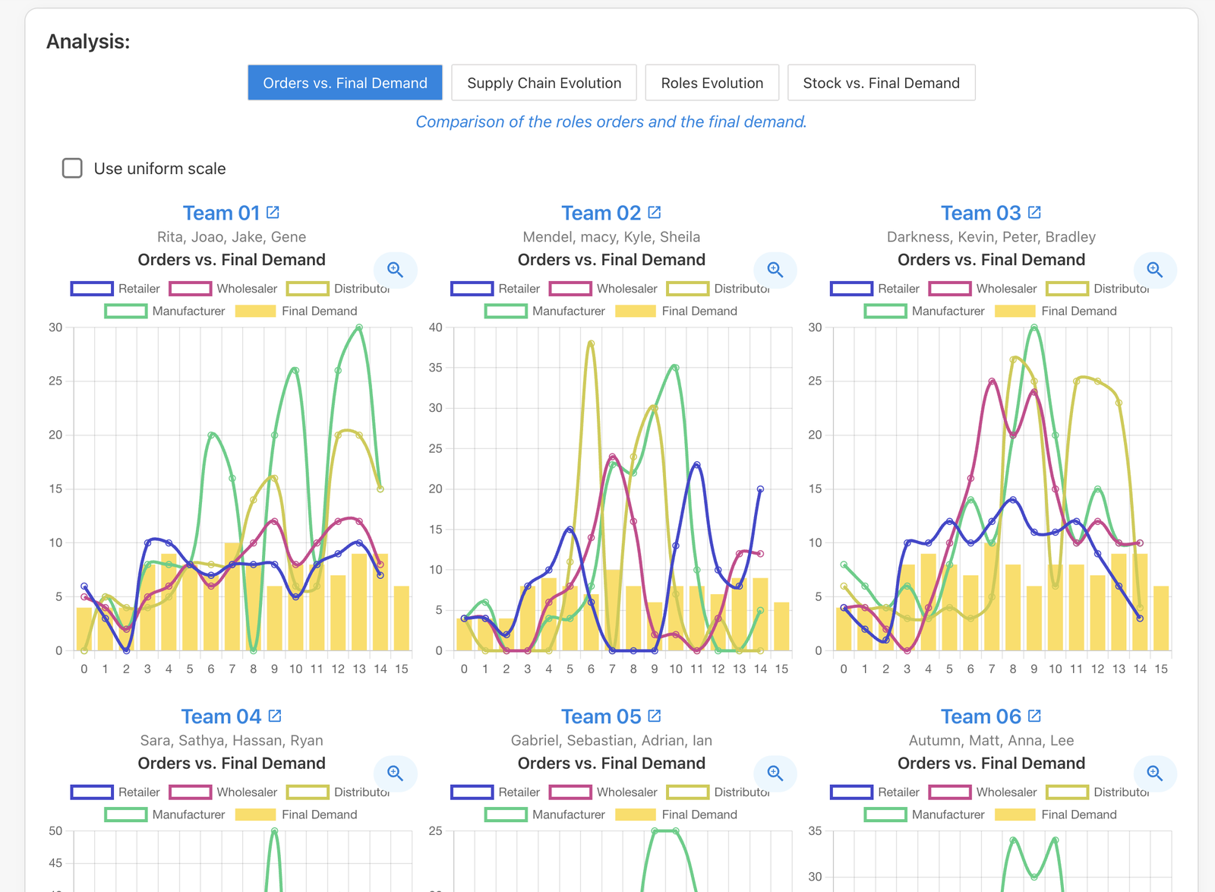Zoom into Team 05 chart with magnifier
Viewport: 1215px width, 892px height.
tap(775, 773)
